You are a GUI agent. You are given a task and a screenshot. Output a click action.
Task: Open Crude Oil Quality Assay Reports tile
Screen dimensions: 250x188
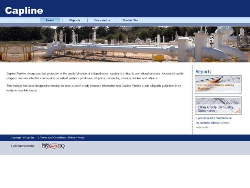pyautogui.click(x=218, y=84)
